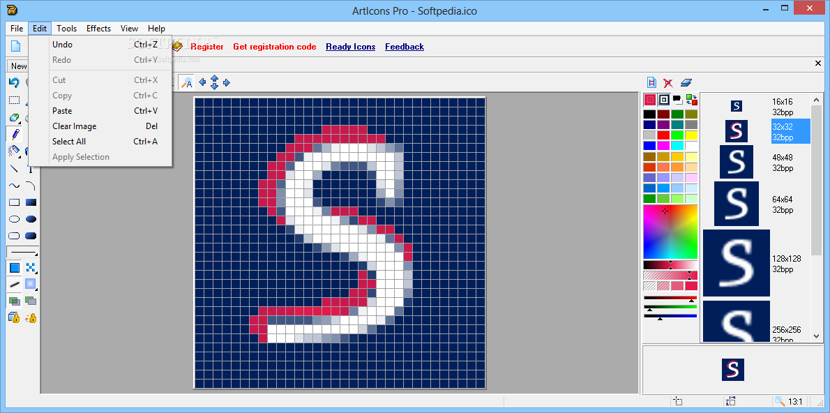Select the arc tool
Image resolution: width=830 pixels, height=413 pixels.
tap(31, 186)
